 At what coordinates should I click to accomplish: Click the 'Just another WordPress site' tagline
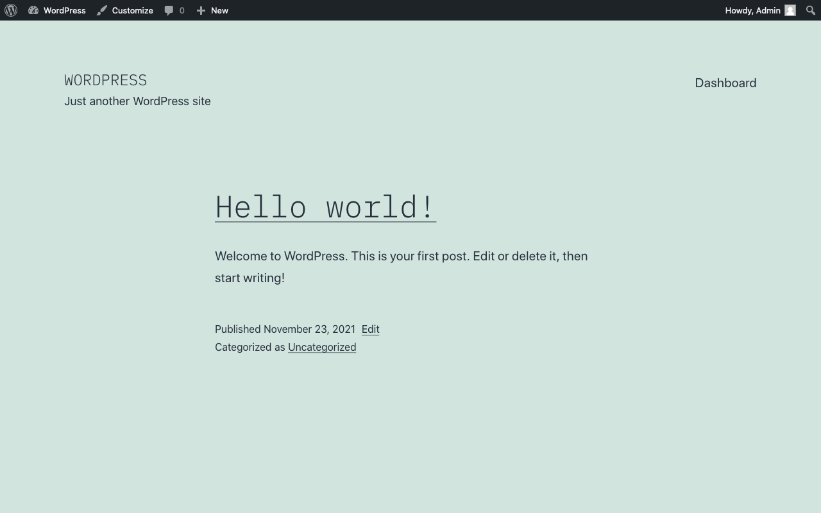(137, 101)
